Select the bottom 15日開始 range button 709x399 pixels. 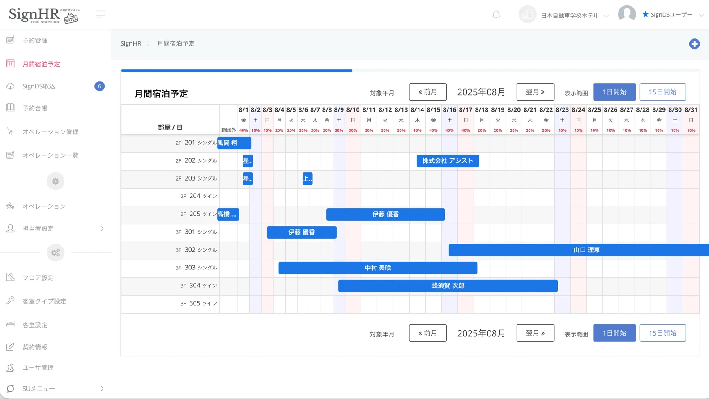[662, 333]
